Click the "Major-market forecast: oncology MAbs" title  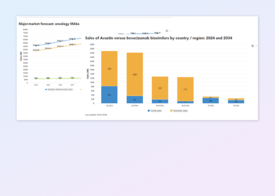pyautogui.click(x=49, y=24)
